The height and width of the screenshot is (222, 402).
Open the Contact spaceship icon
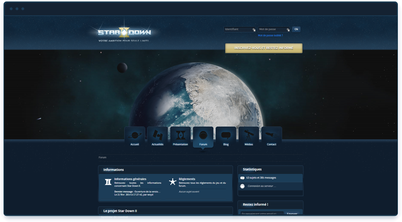271,135
